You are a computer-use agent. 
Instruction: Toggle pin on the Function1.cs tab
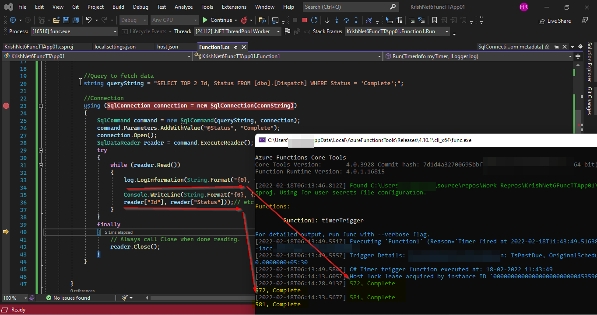(x=235, y=47)
